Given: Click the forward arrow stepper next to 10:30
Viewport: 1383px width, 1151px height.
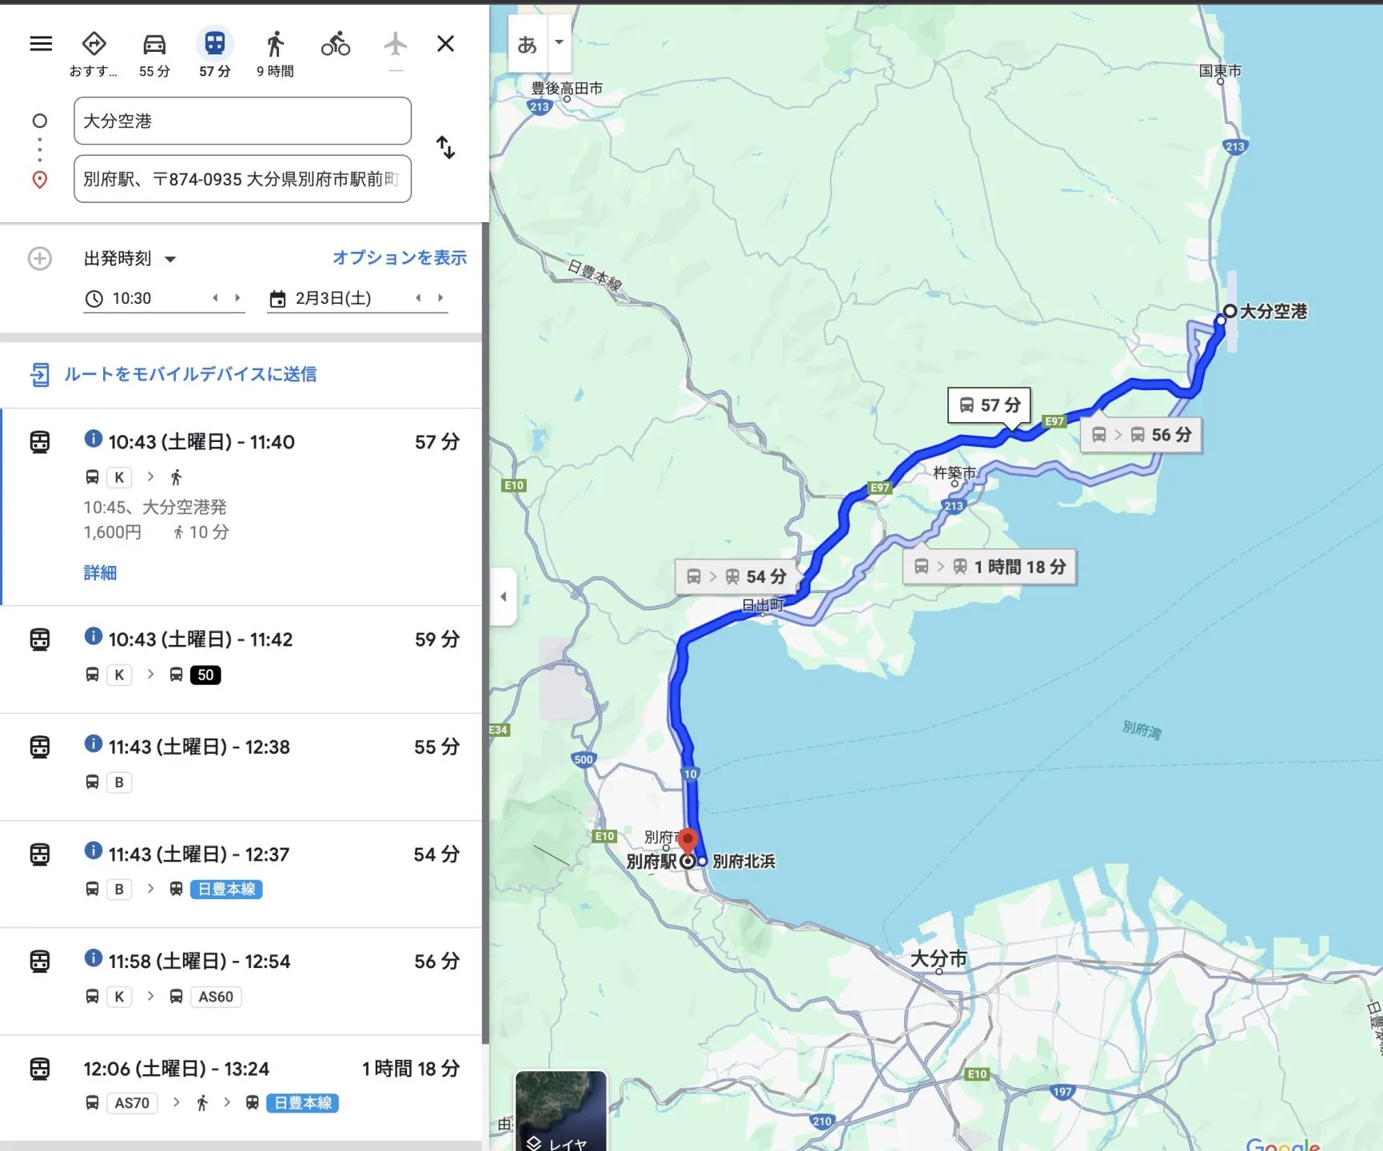Looking at the screenshot, I should (238, 297).
